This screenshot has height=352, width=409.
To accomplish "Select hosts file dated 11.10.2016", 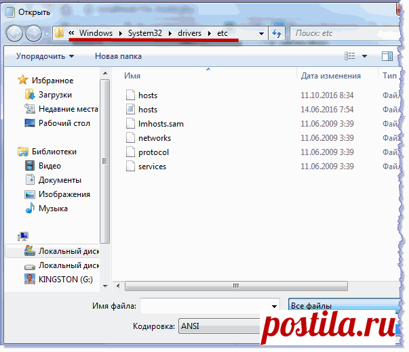I will click(148, 95).
